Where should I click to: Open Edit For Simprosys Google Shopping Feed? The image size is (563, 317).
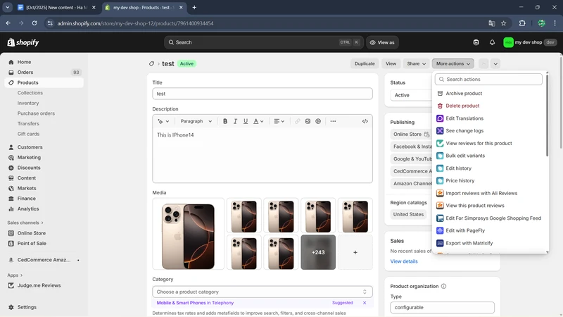click(488, 218)
